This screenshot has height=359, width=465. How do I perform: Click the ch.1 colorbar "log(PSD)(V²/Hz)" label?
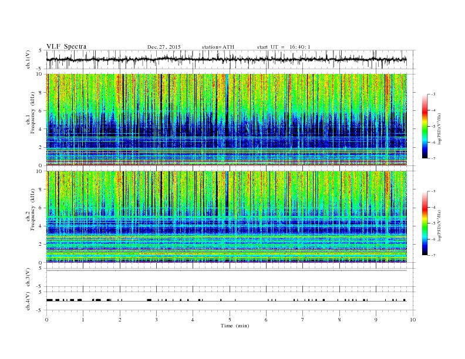pos(439,128)
